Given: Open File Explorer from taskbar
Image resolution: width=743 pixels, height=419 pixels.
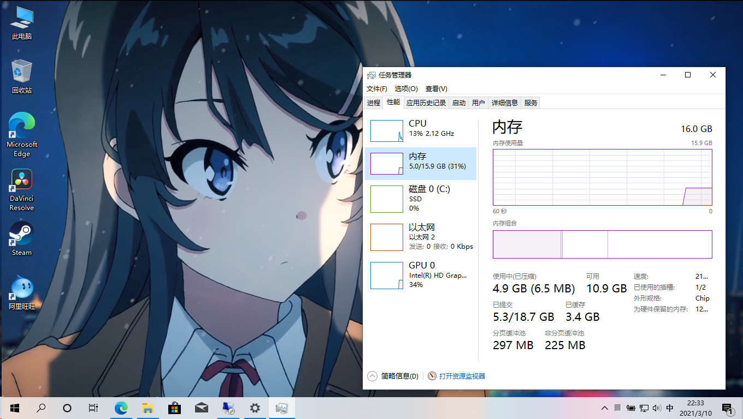Looking at the screenshot, I should point(148,408).
